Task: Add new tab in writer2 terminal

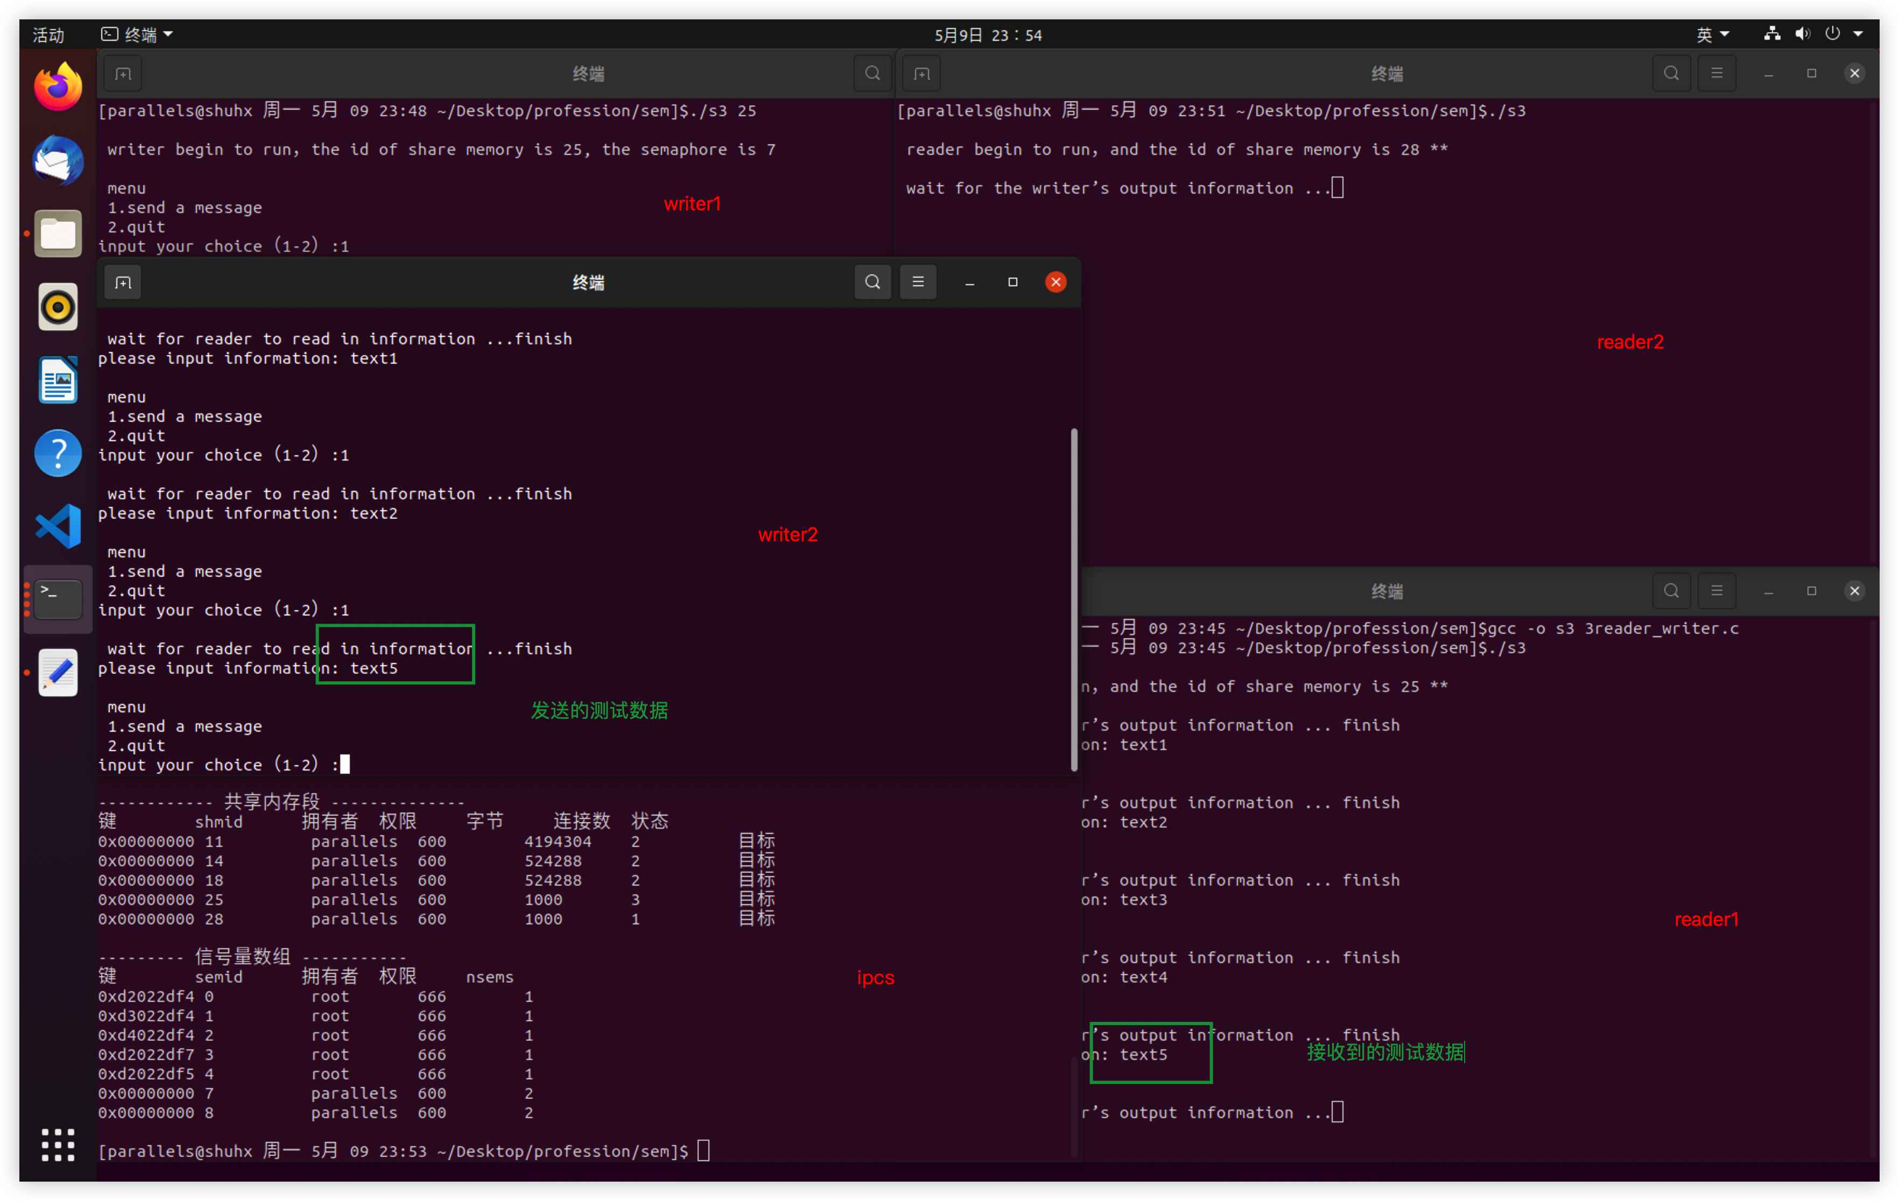Action: pos(123,282)
